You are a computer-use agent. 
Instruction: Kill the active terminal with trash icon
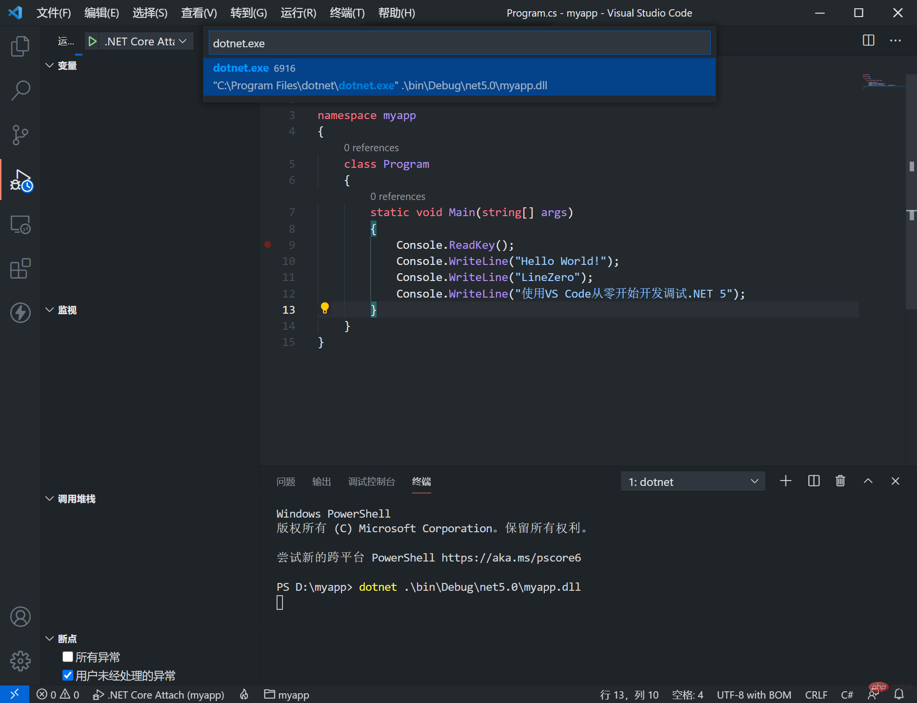point(840,481)
